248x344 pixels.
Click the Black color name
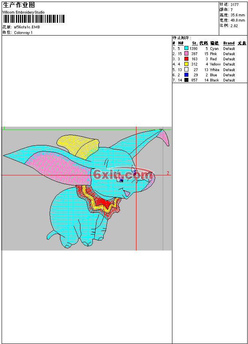214,80
